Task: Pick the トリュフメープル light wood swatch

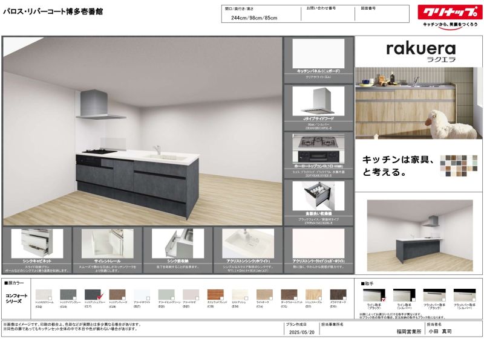Action: [313, 294]
